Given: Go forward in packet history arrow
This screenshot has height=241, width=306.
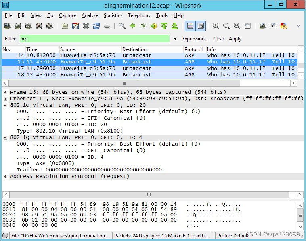Looking at the screenshot, I should [x=143, y=26].
